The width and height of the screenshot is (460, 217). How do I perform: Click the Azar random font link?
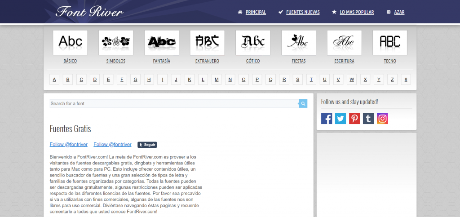click(x=399, y=12)
